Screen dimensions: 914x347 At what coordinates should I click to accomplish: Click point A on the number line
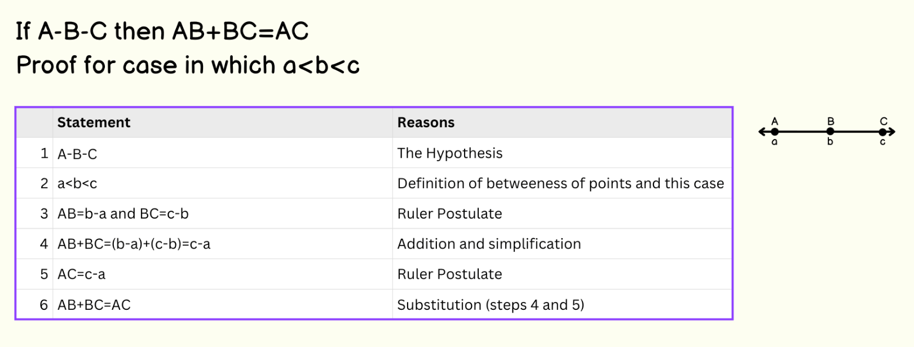(x=775, y=132)
